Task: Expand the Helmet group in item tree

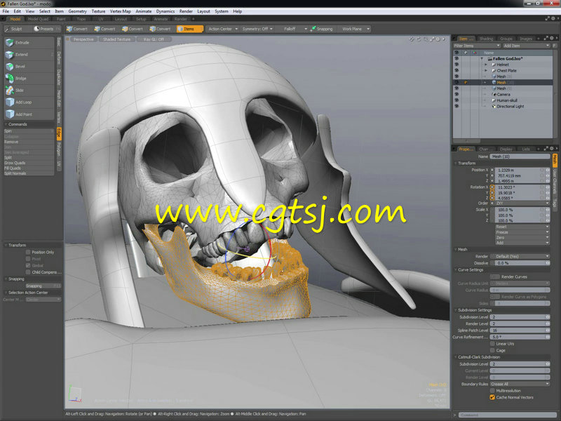Action: [486, 65]
